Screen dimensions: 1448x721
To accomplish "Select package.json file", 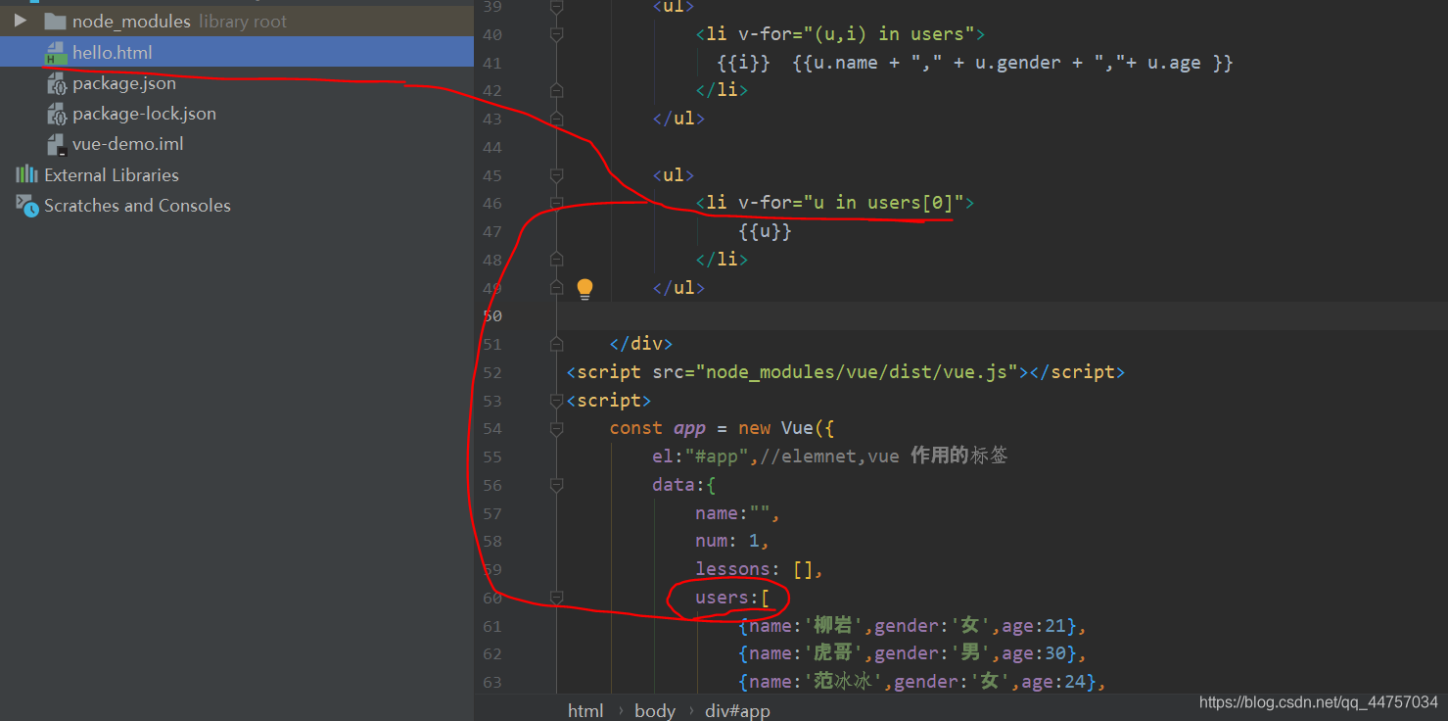I will pyautogui.click(x=124, y=83).
